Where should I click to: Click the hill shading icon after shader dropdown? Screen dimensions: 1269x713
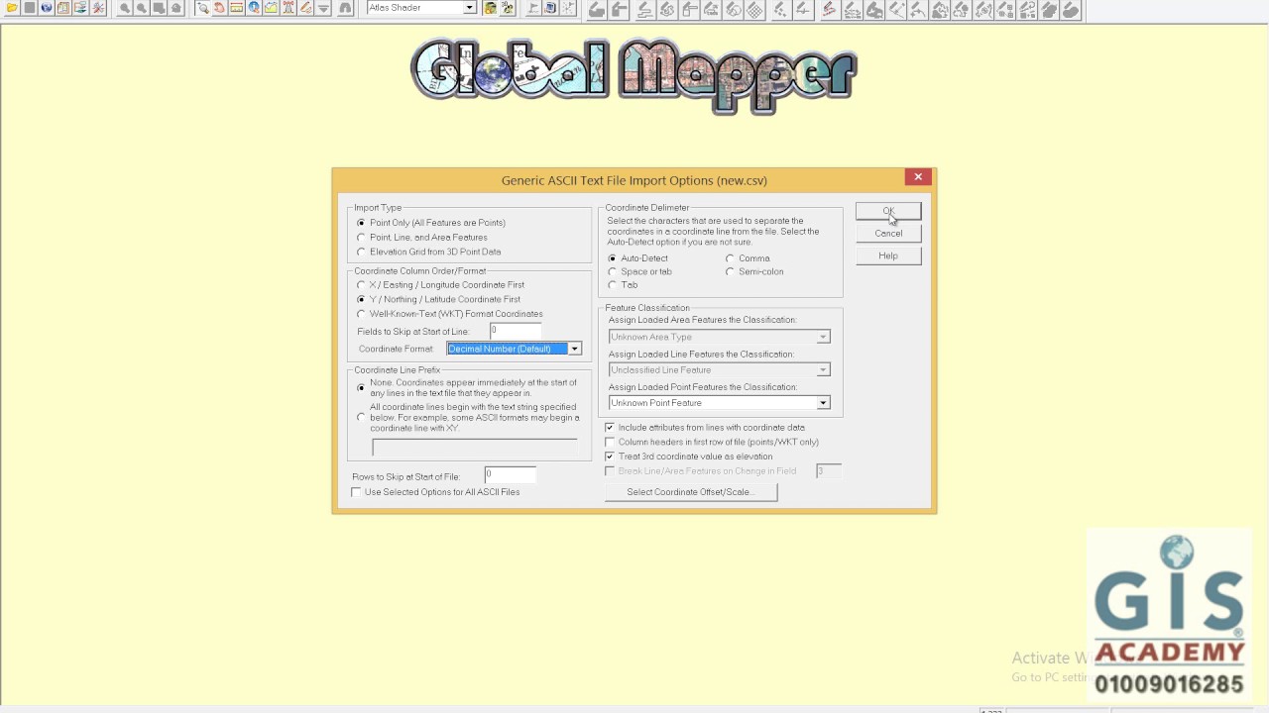tap(490, 8)
